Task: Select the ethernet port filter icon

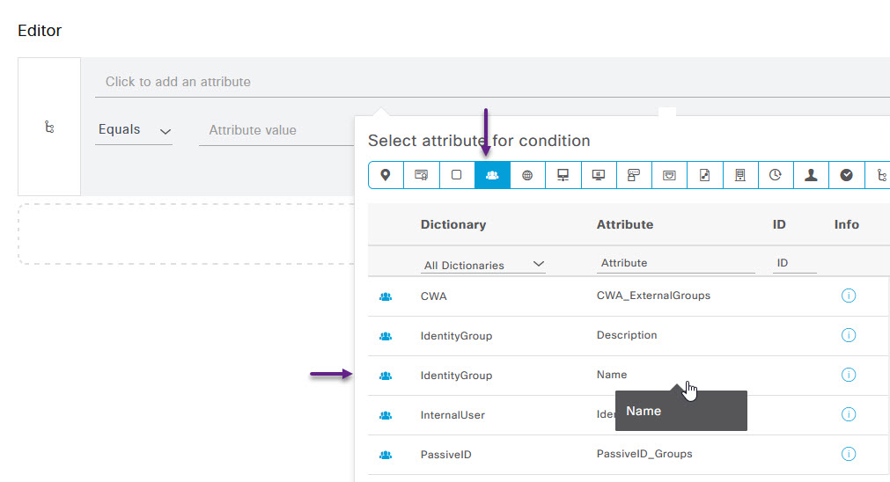Action: point(669,175)
